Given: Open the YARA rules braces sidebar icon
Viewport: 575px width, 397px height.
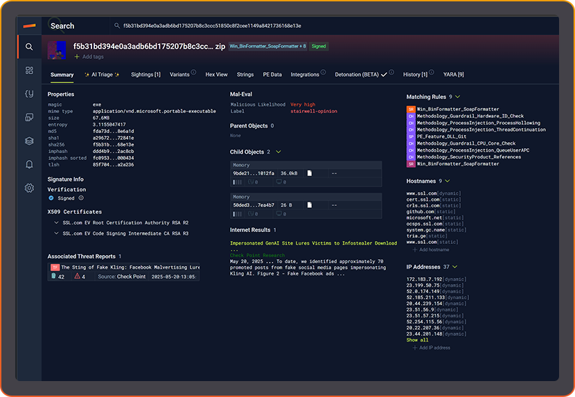Looking at the screenshot, I should coord(29,94).
